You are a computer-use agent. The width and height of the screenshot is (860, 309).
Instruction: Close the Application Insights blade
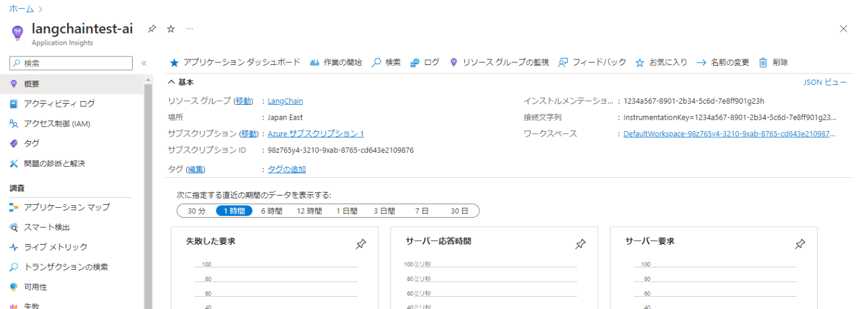point(843,29)
